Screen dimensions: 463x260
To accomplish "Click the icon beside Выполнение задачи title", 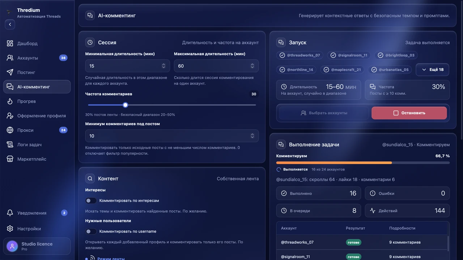I will (281, 144).
